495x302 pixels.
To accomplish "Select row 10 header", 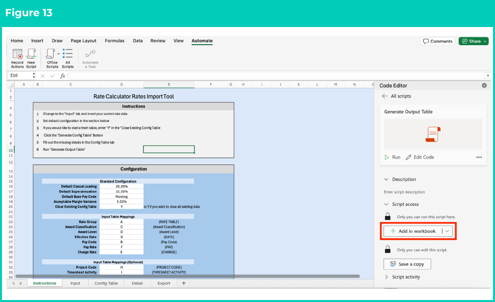I will tap(11, 150).
